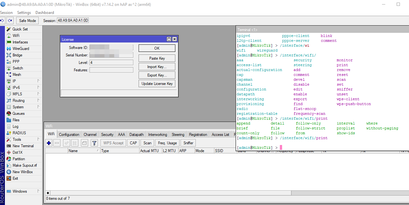Expand the Routing submenu
The image size is (409, 205).
[19, 101]
